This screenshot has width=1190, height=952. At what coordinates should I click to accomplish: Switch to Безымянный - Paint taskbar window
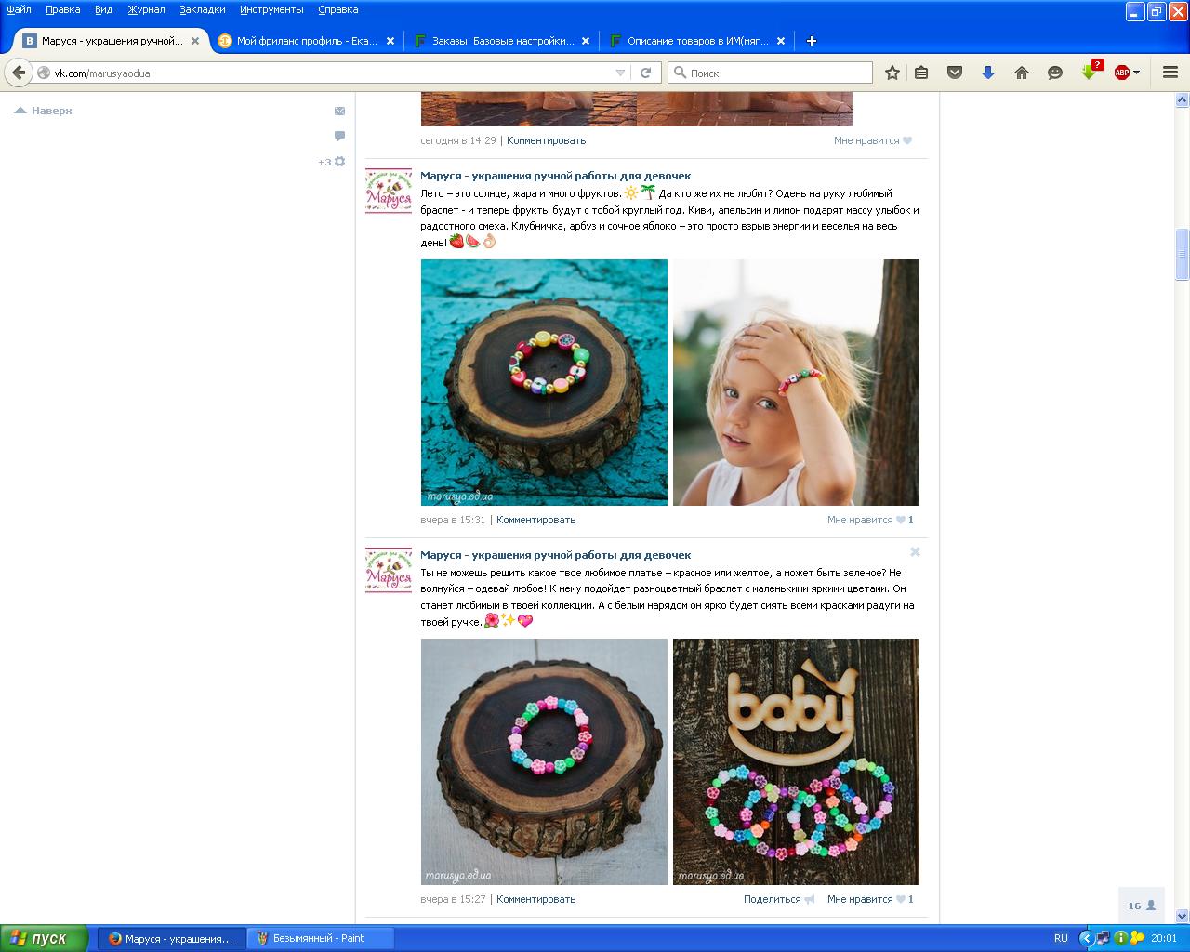point(320,938)
